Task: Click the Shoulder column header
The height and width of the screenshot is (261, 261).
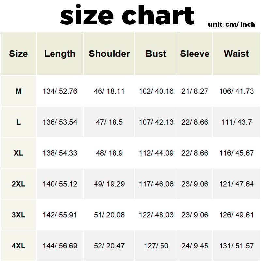Action: pos(109,54)
